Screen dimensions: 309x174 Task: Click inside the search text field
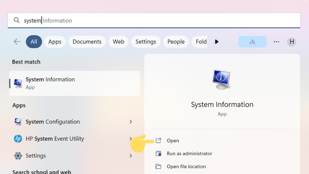point(154,20)
